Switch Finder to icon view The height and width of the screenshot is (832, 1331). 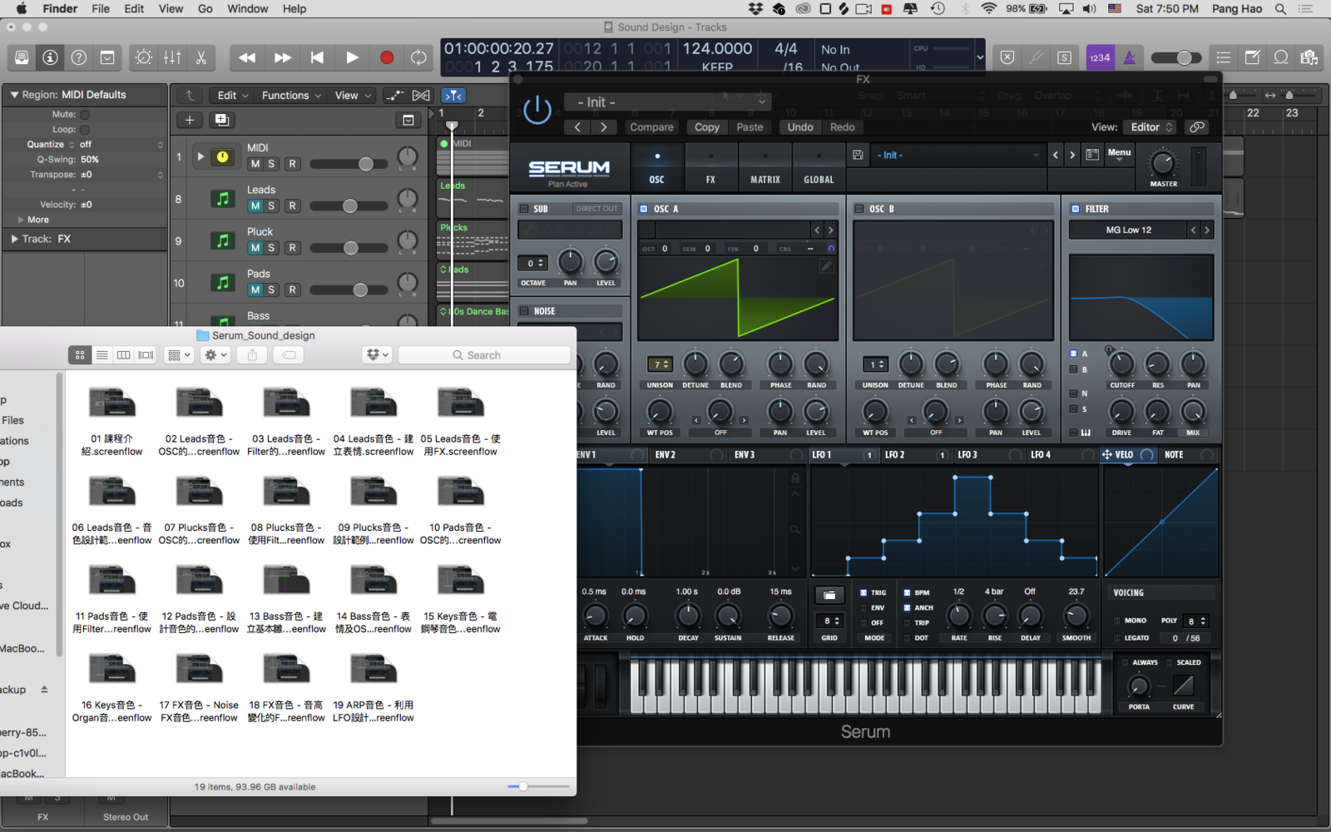(80, 355)
